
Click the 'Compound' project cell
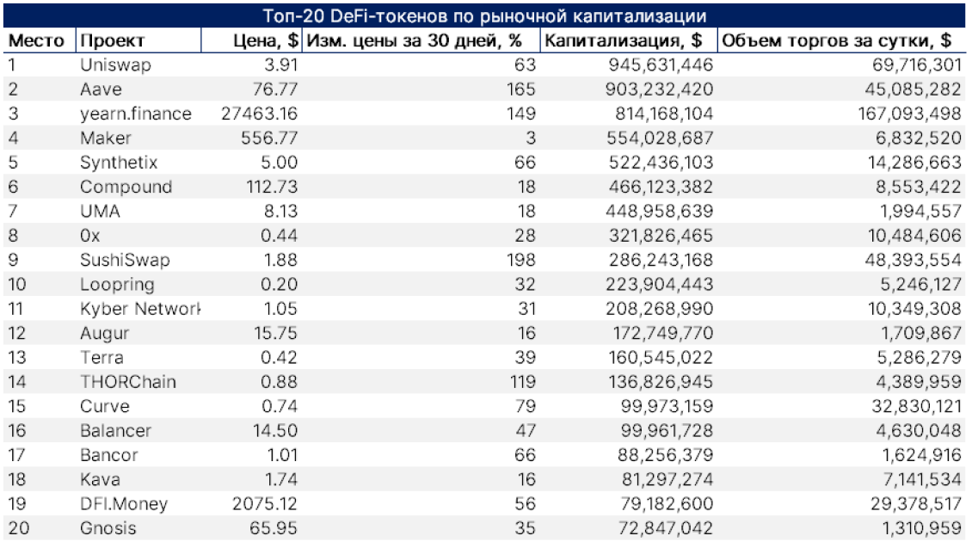[126, 187]
